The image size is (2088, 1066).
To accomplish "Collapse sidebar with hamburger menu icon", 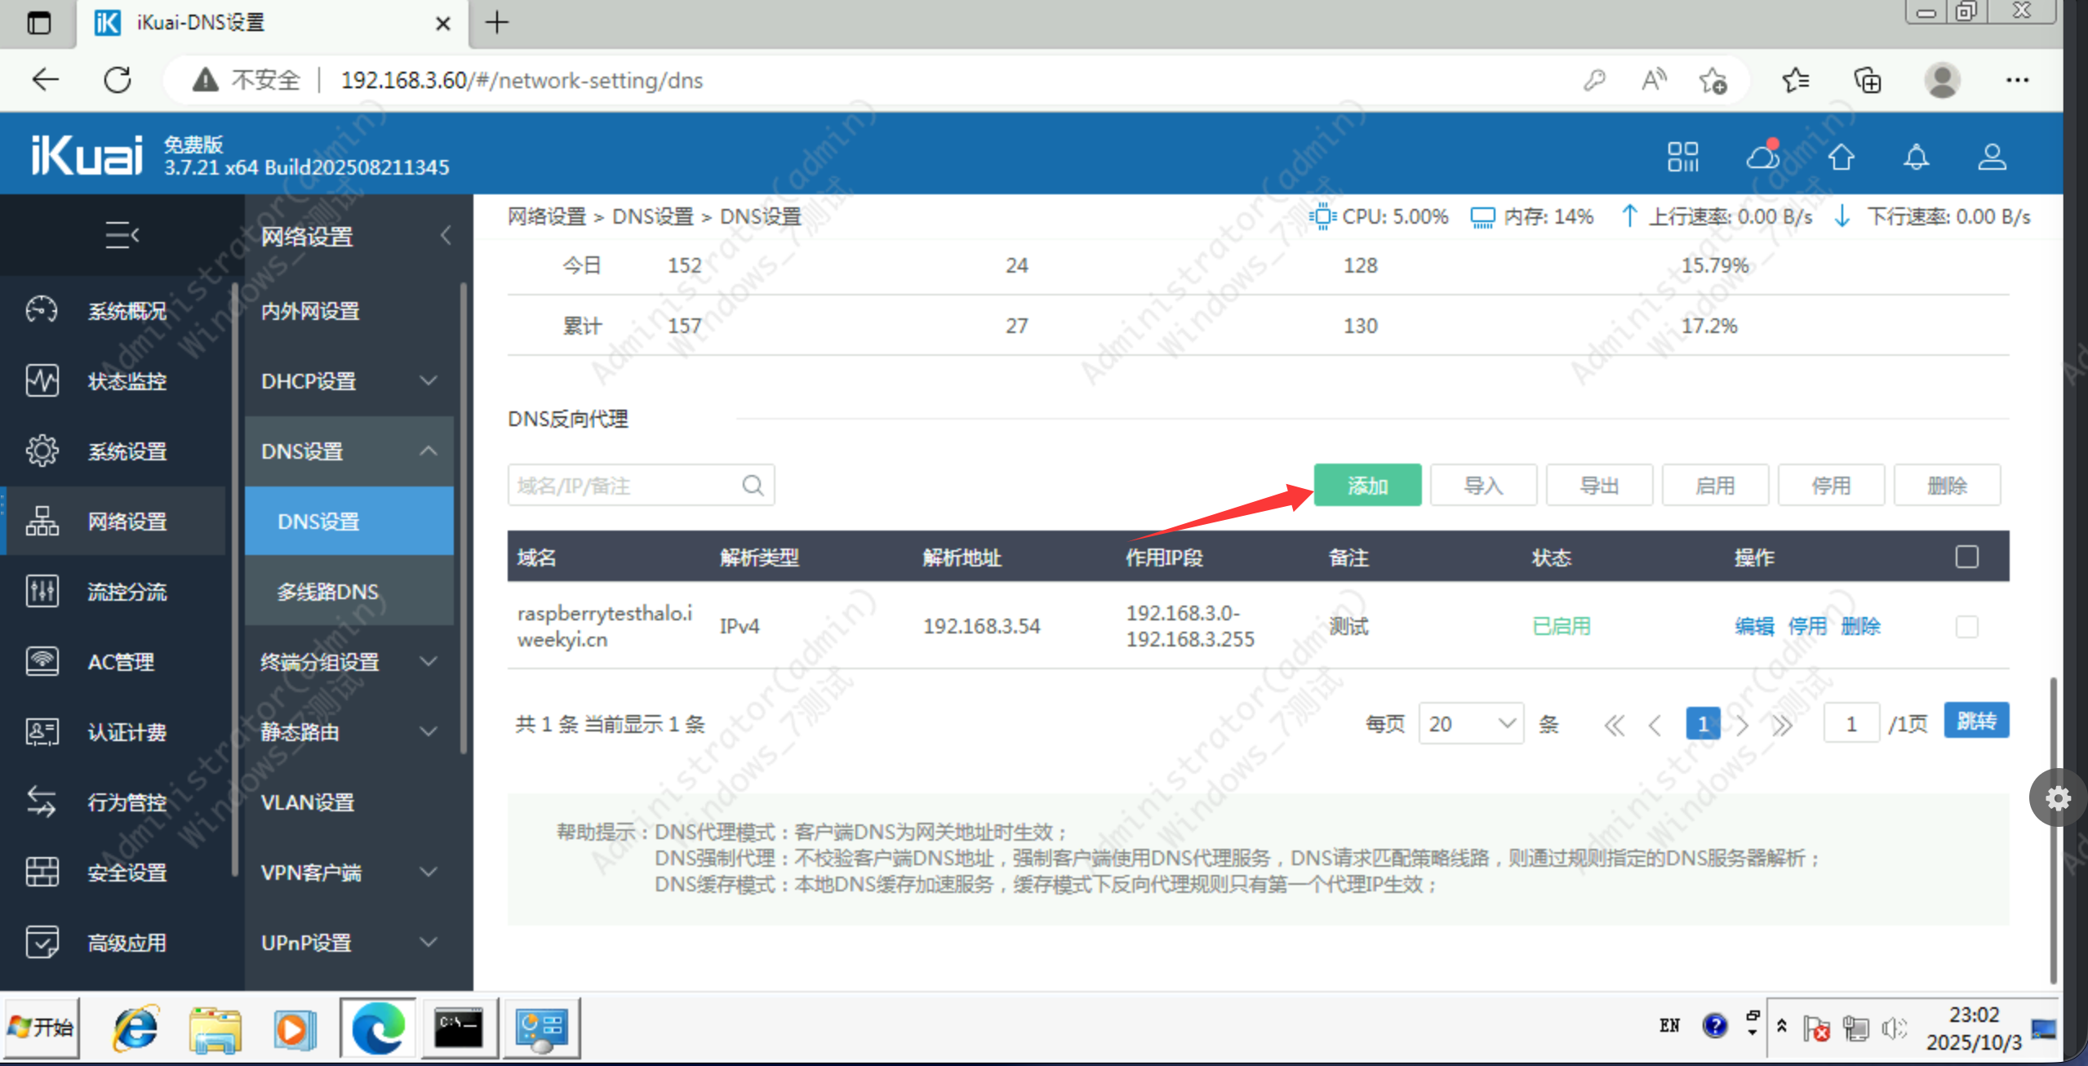I will point(122,235).
